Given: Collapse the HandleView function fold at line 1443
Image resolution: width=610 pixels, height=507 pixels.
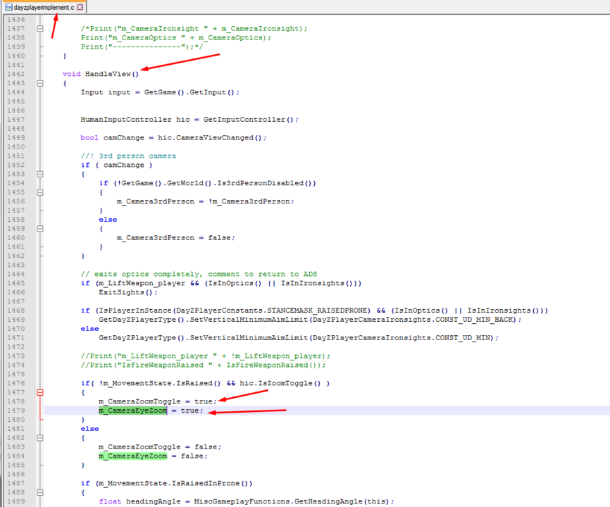Looking at the screenshot, I should tap(39, 83).
